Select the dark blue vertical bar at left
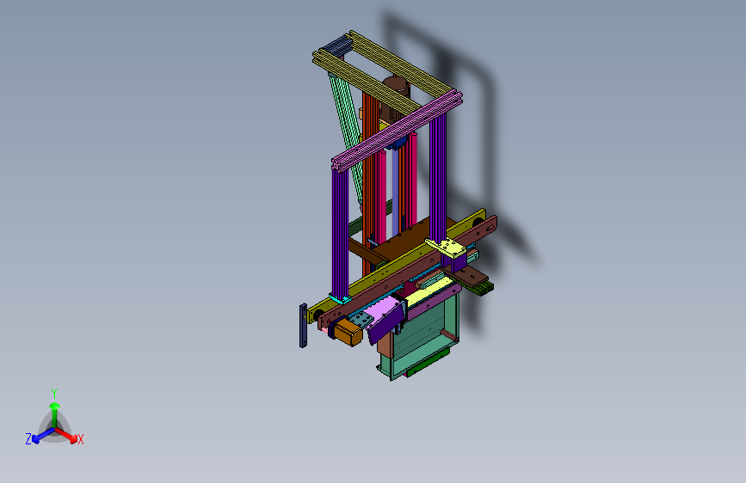 [x=303, y=326]
